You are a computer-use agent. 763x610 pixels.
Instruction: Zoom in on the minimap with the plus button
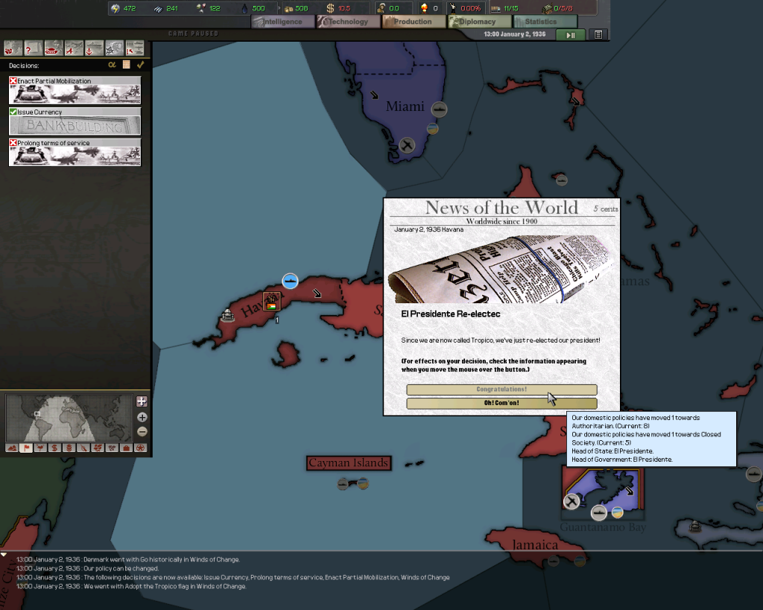point(141,416)
